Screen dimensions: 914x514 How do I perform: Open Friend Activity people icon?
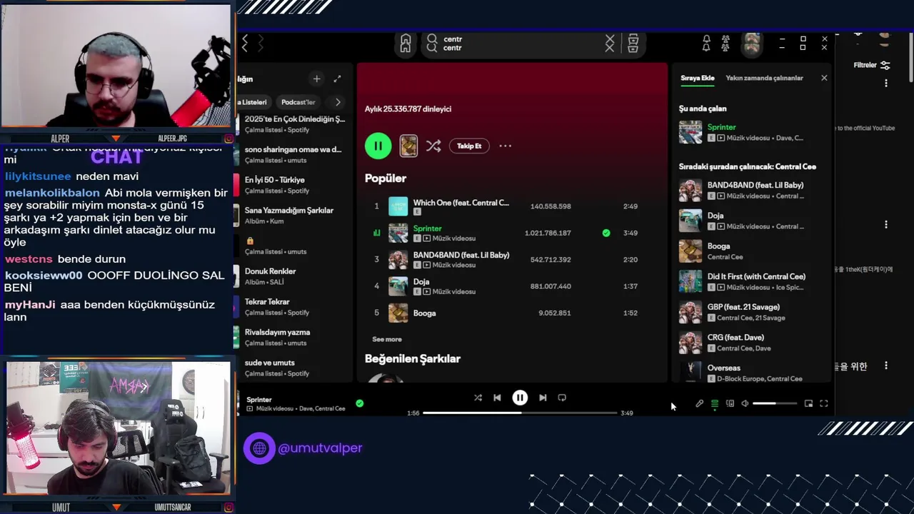[725, 44]
